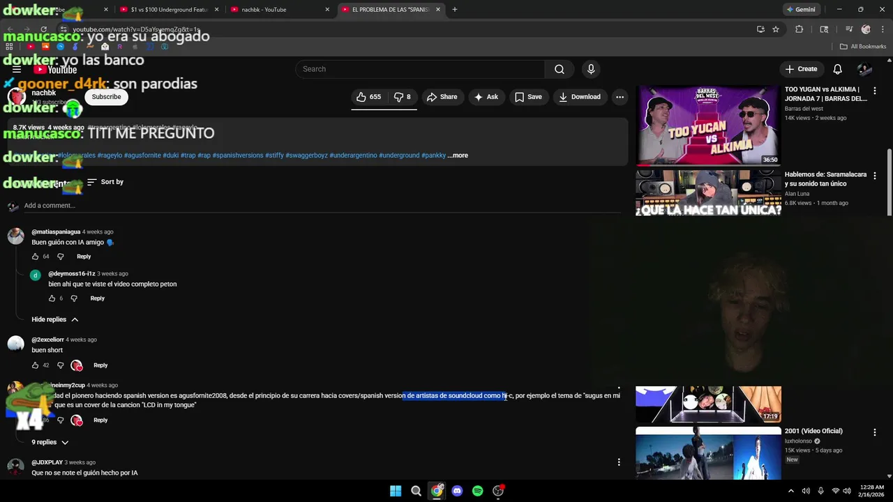Collapse replies with 'Hide replies'

pos(55,319)
